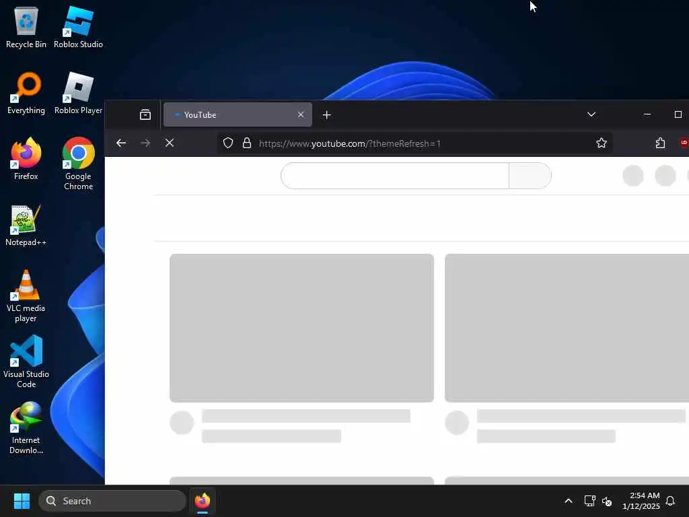
Task: Open a new tab with plus button
Action: [x=326, y=115]
